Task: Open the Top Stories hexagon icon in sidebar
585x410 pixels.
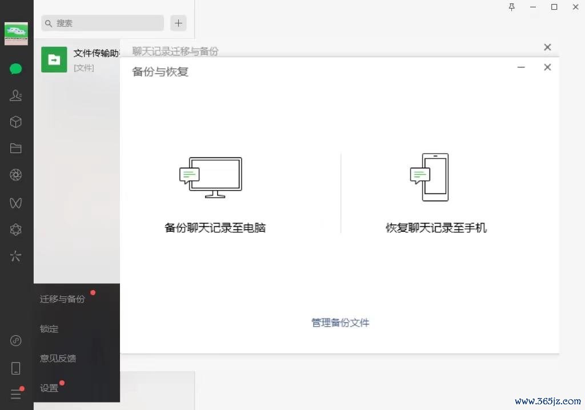Action: (15, 230)
